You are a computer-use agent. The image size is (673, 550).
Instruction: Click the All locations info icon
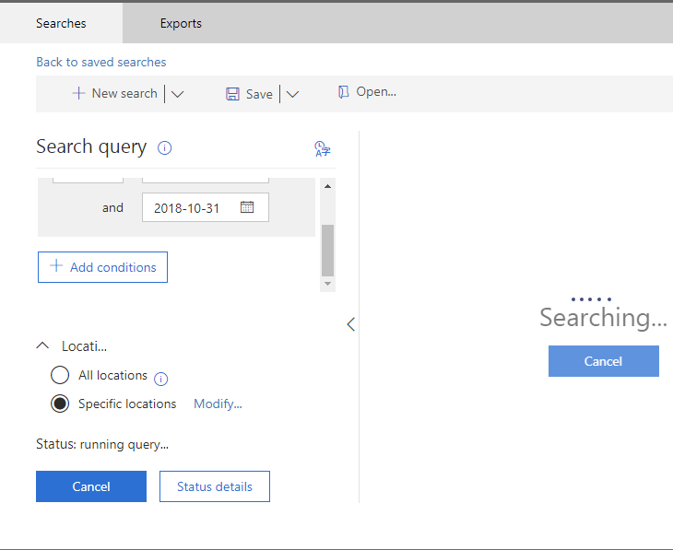(x=161, y=379)
